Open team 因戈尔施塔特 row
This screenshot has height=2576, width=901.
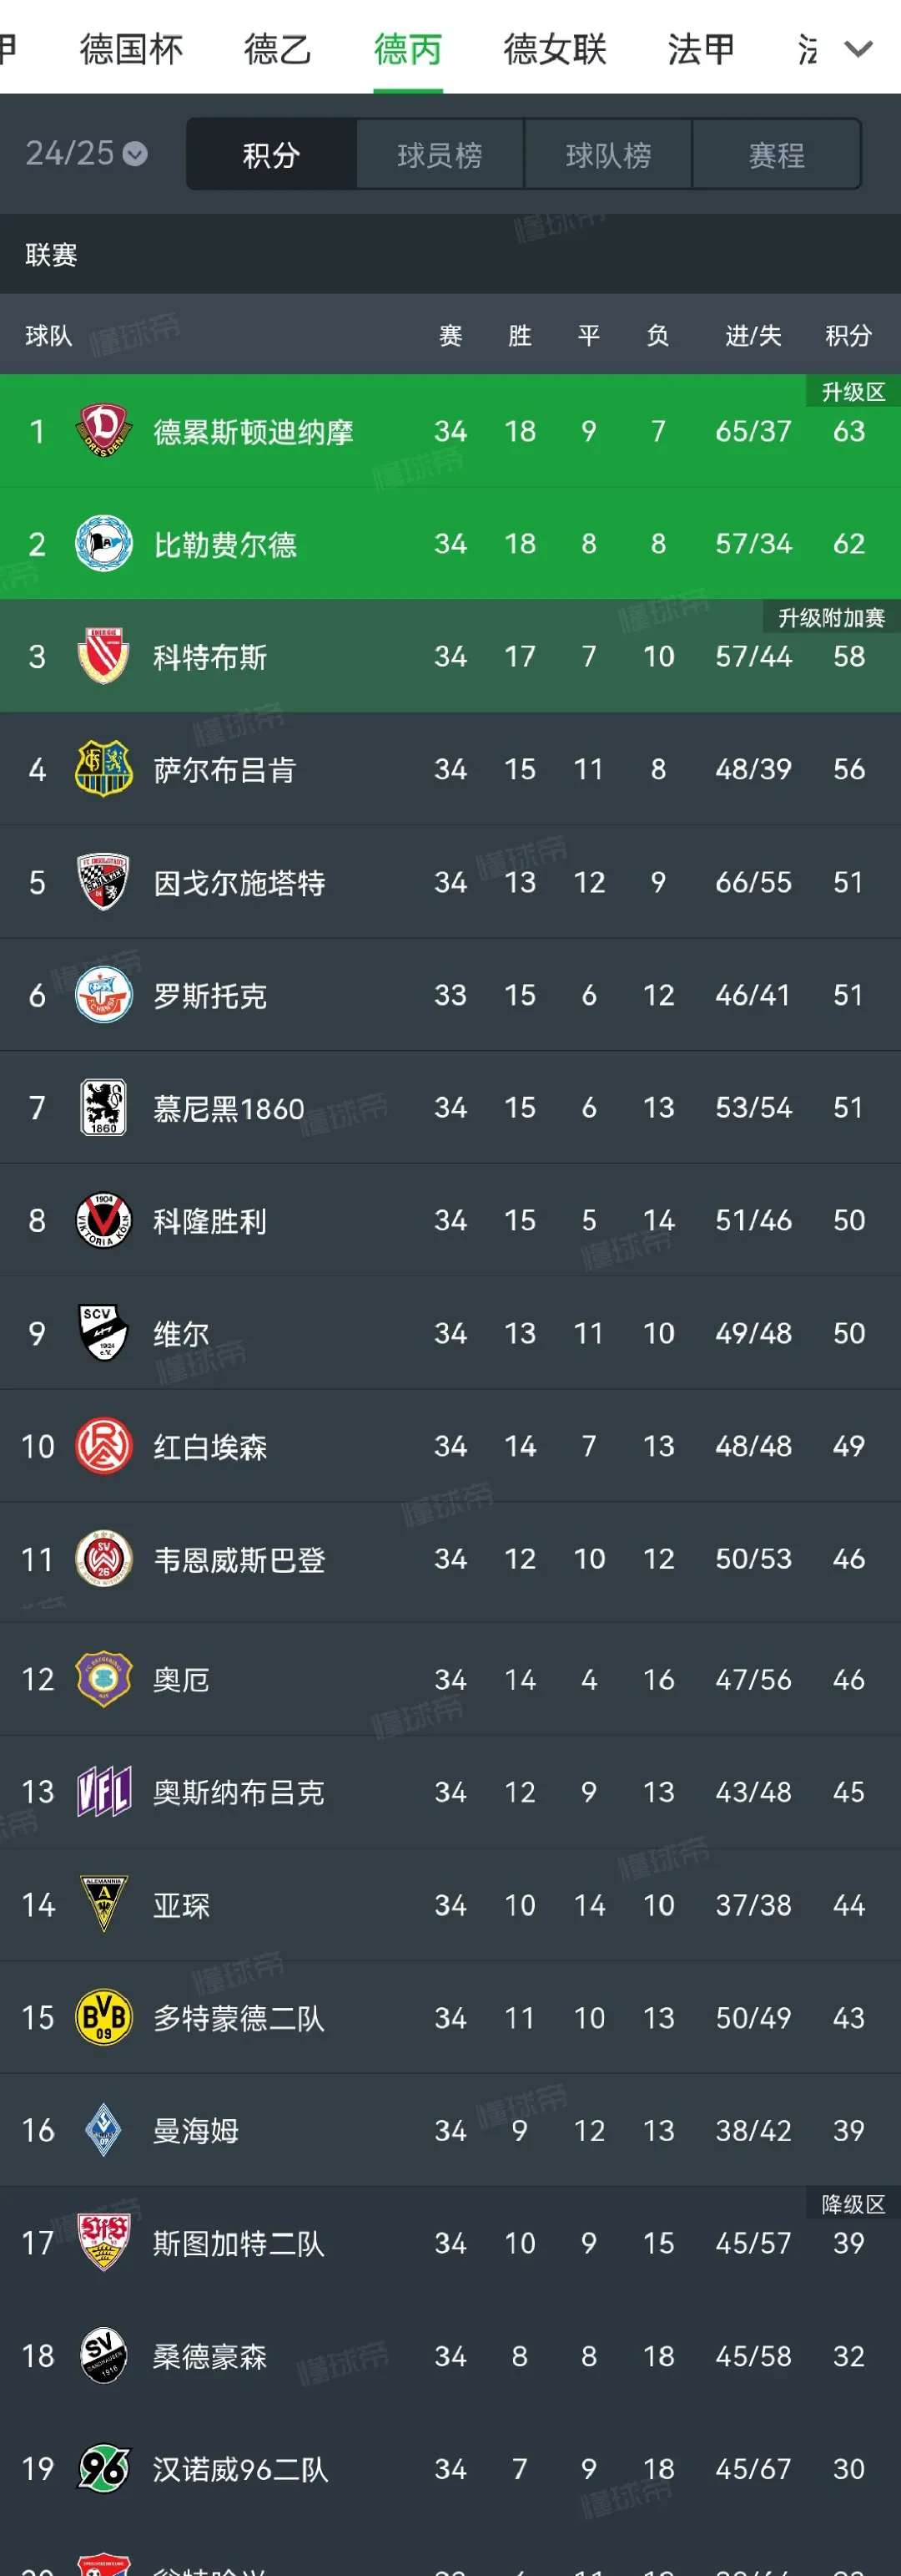239,883
